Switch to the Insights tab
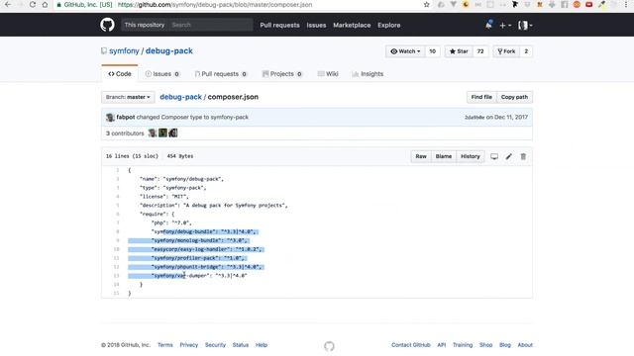634x356 pixels. tap(368, 74)
